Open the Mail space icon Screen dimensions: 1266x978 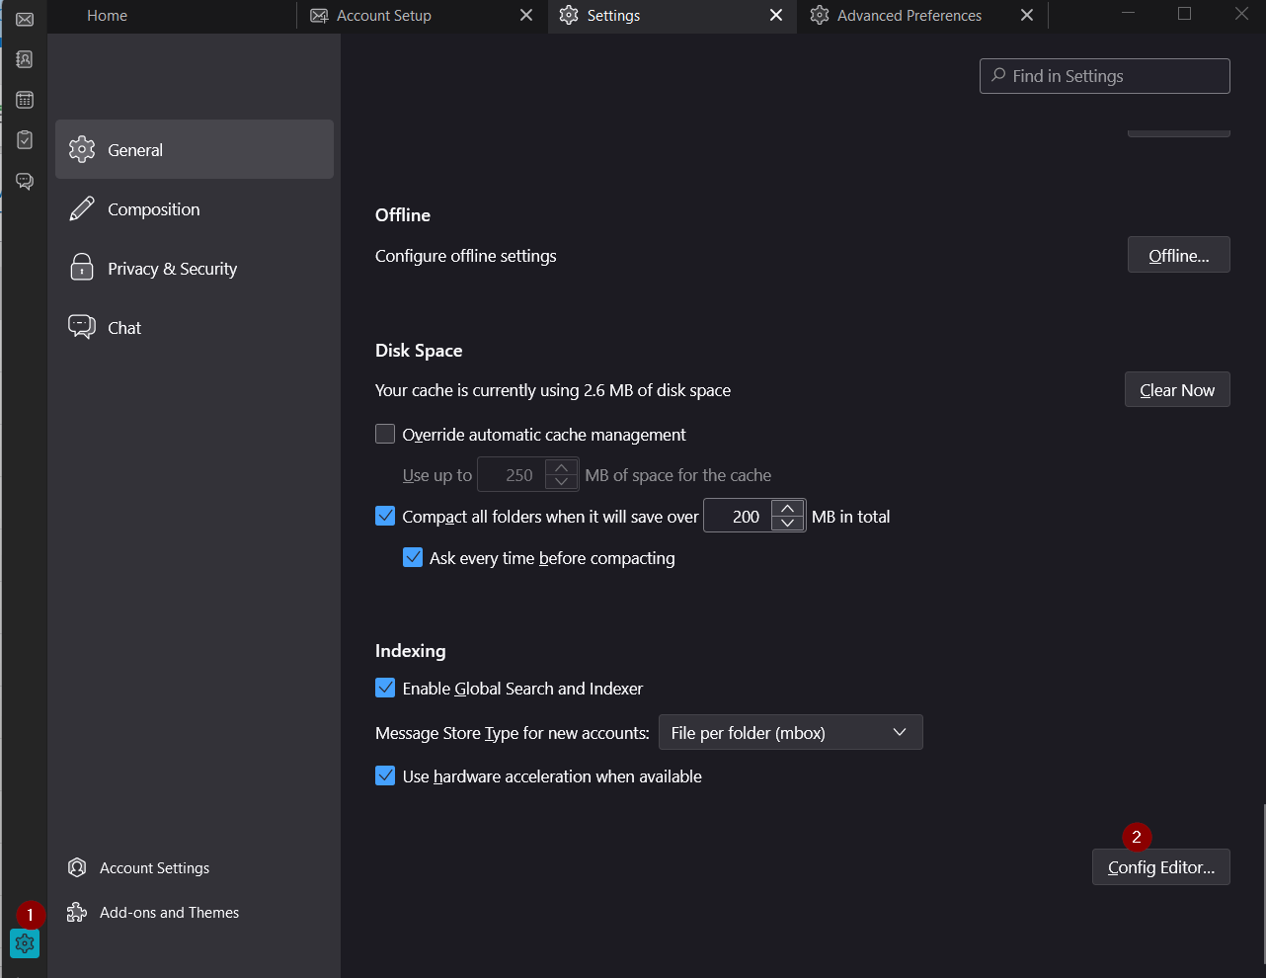25,20
